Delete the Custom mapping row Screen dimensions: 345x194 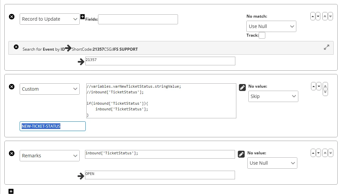[x=12, y=87]
